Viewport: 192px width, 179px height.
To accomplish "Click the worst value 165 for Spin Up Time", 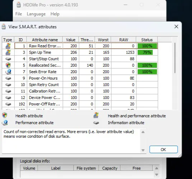I will tap(106, 52).
